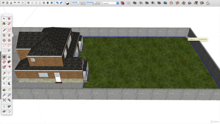Image resolution: width=220 pixels, height=124 pixels.
Task: Pick the Text label tool
Action: 9,79
